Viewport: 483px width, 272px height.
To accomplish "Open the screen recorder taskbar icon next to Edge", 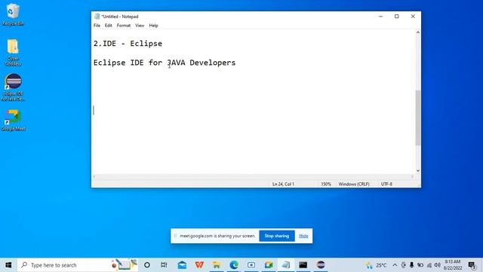I will click(251, 265).
